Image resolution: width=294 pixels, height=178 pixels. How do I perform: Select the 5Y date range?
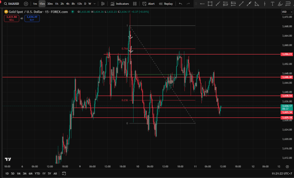tap(49, 173)
